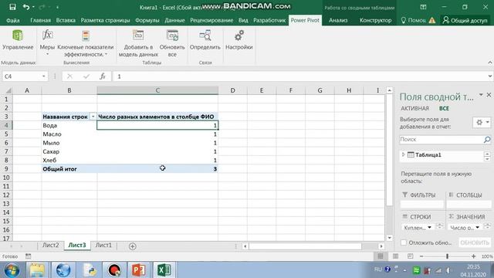The height and width of the screenshot is (278, 494).
Task: Switch to sheet Лист1
Action: pyautogui.click(x=103, y=246)
